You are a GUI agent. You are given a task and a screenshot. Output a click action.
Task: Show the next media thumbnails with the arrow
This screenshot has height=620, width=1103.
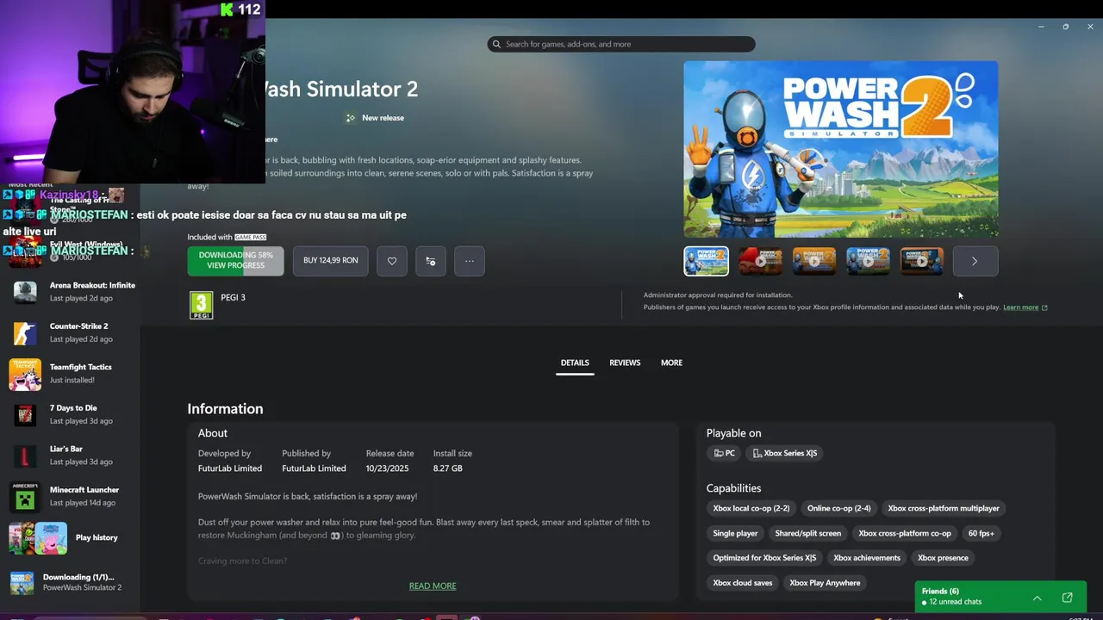pos(975,261)
